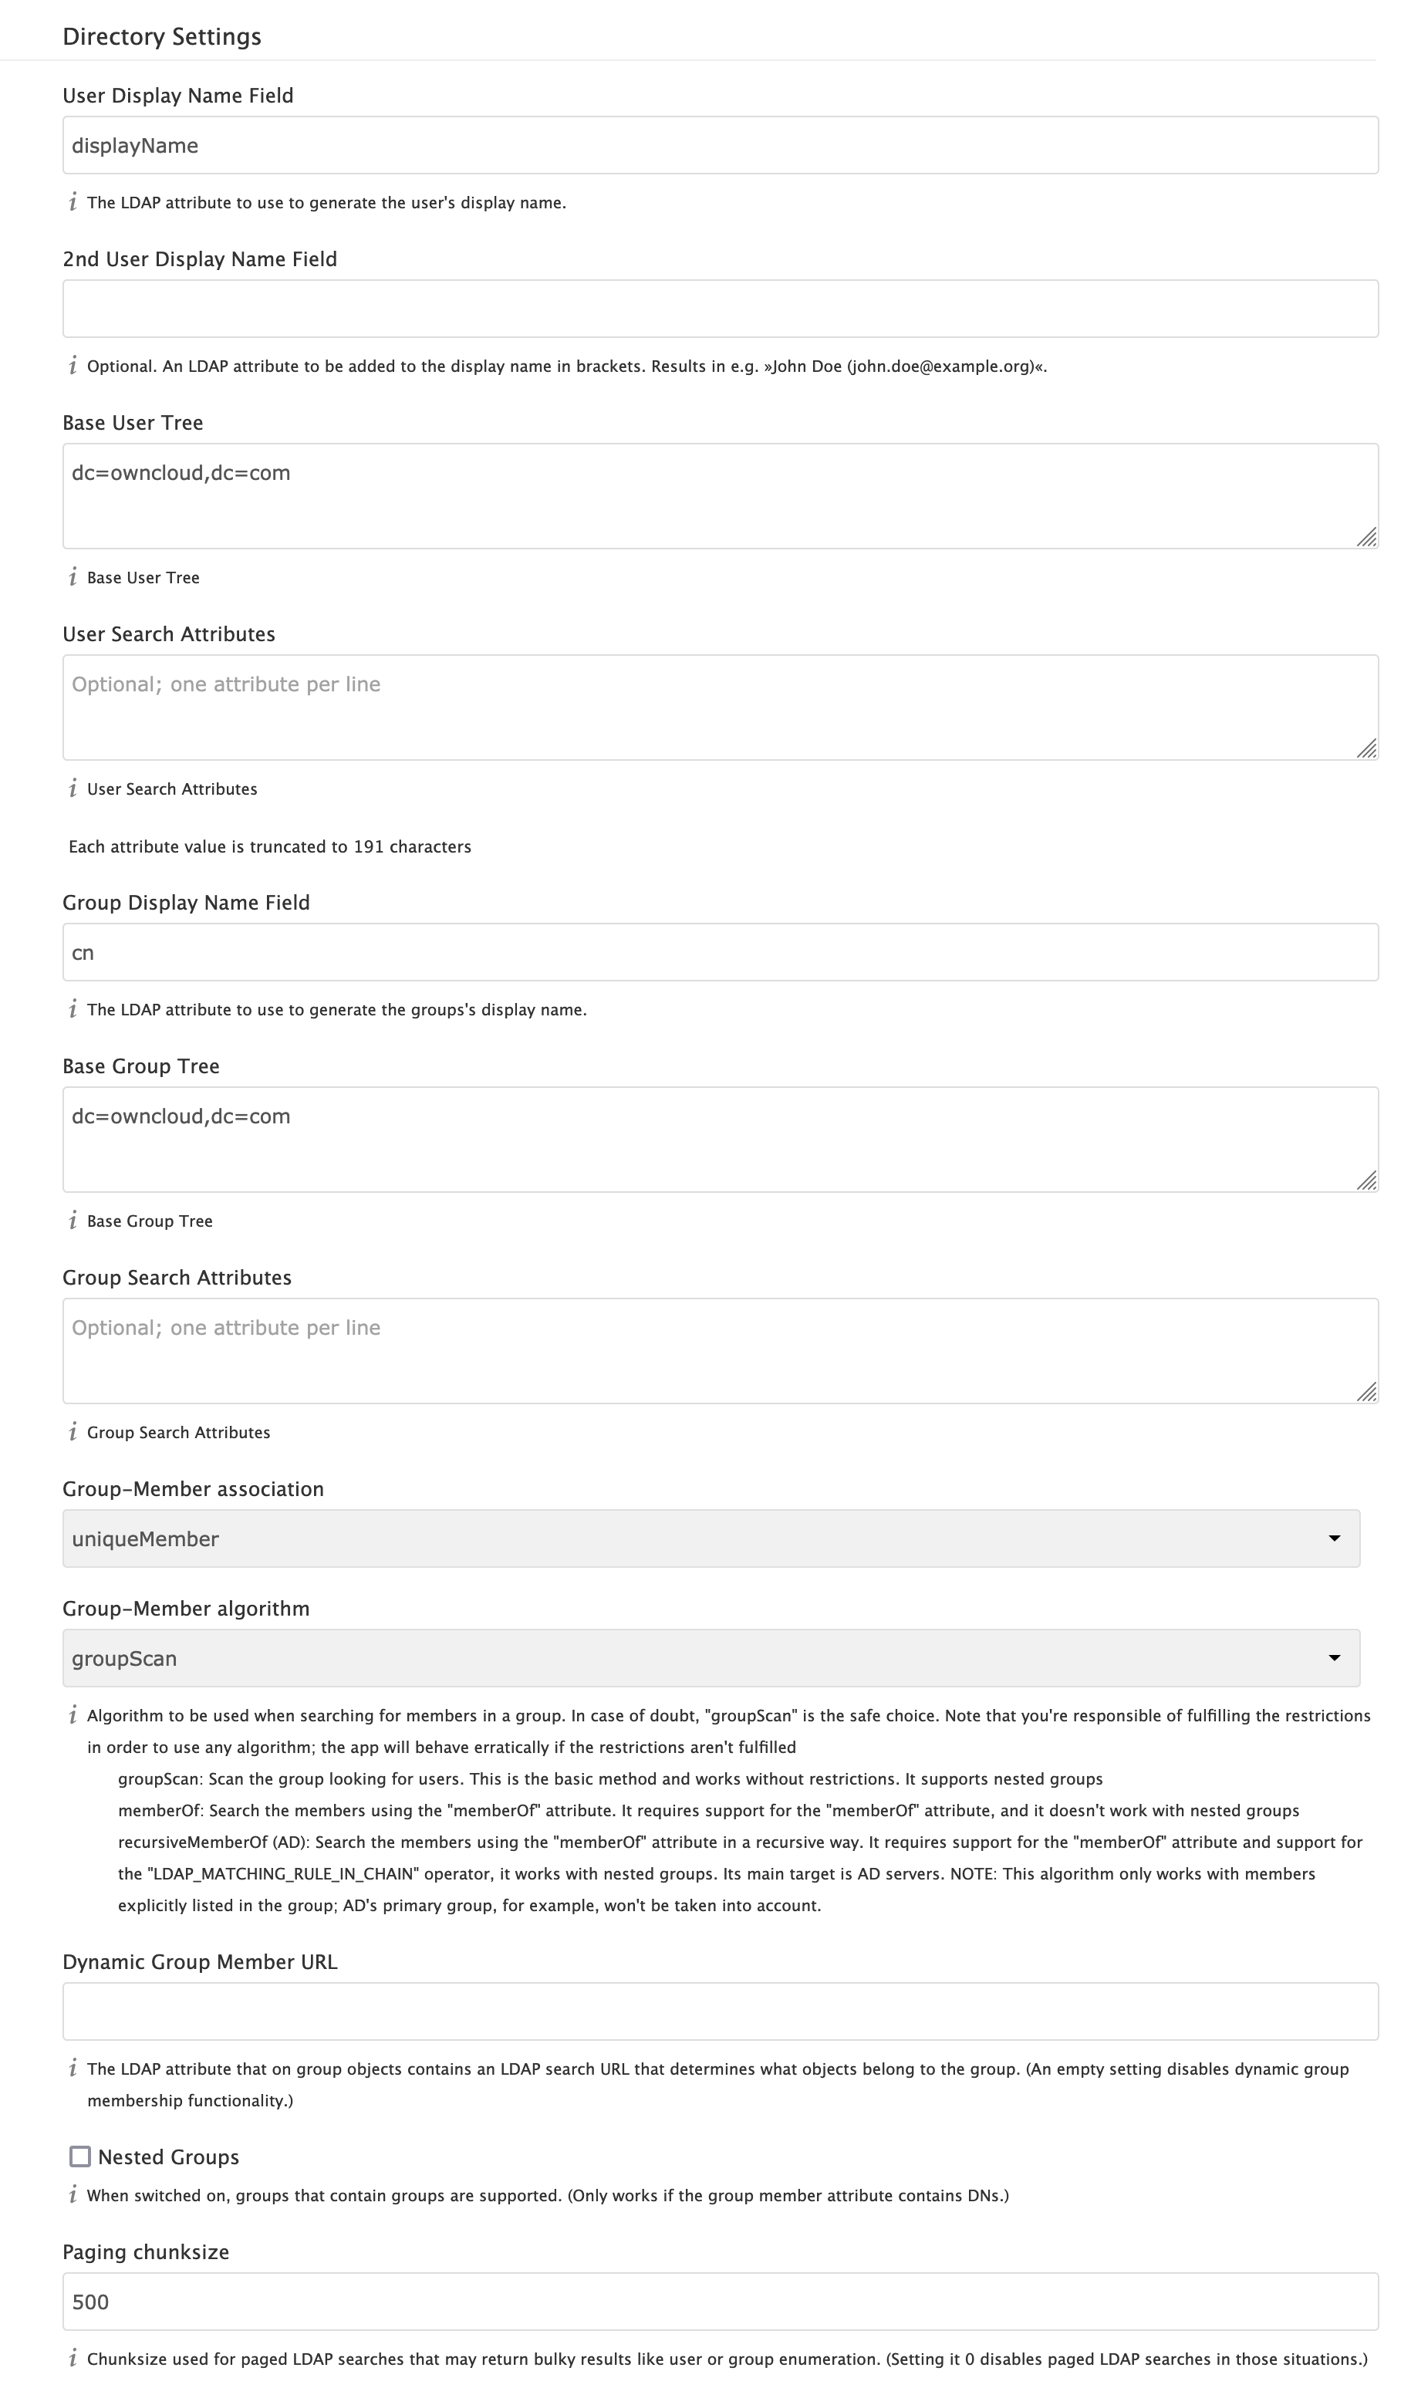Viewport: 1411px width, 2398px height.
Task: Click info icon beside User Display Name hint
Action: pos(73,201)
